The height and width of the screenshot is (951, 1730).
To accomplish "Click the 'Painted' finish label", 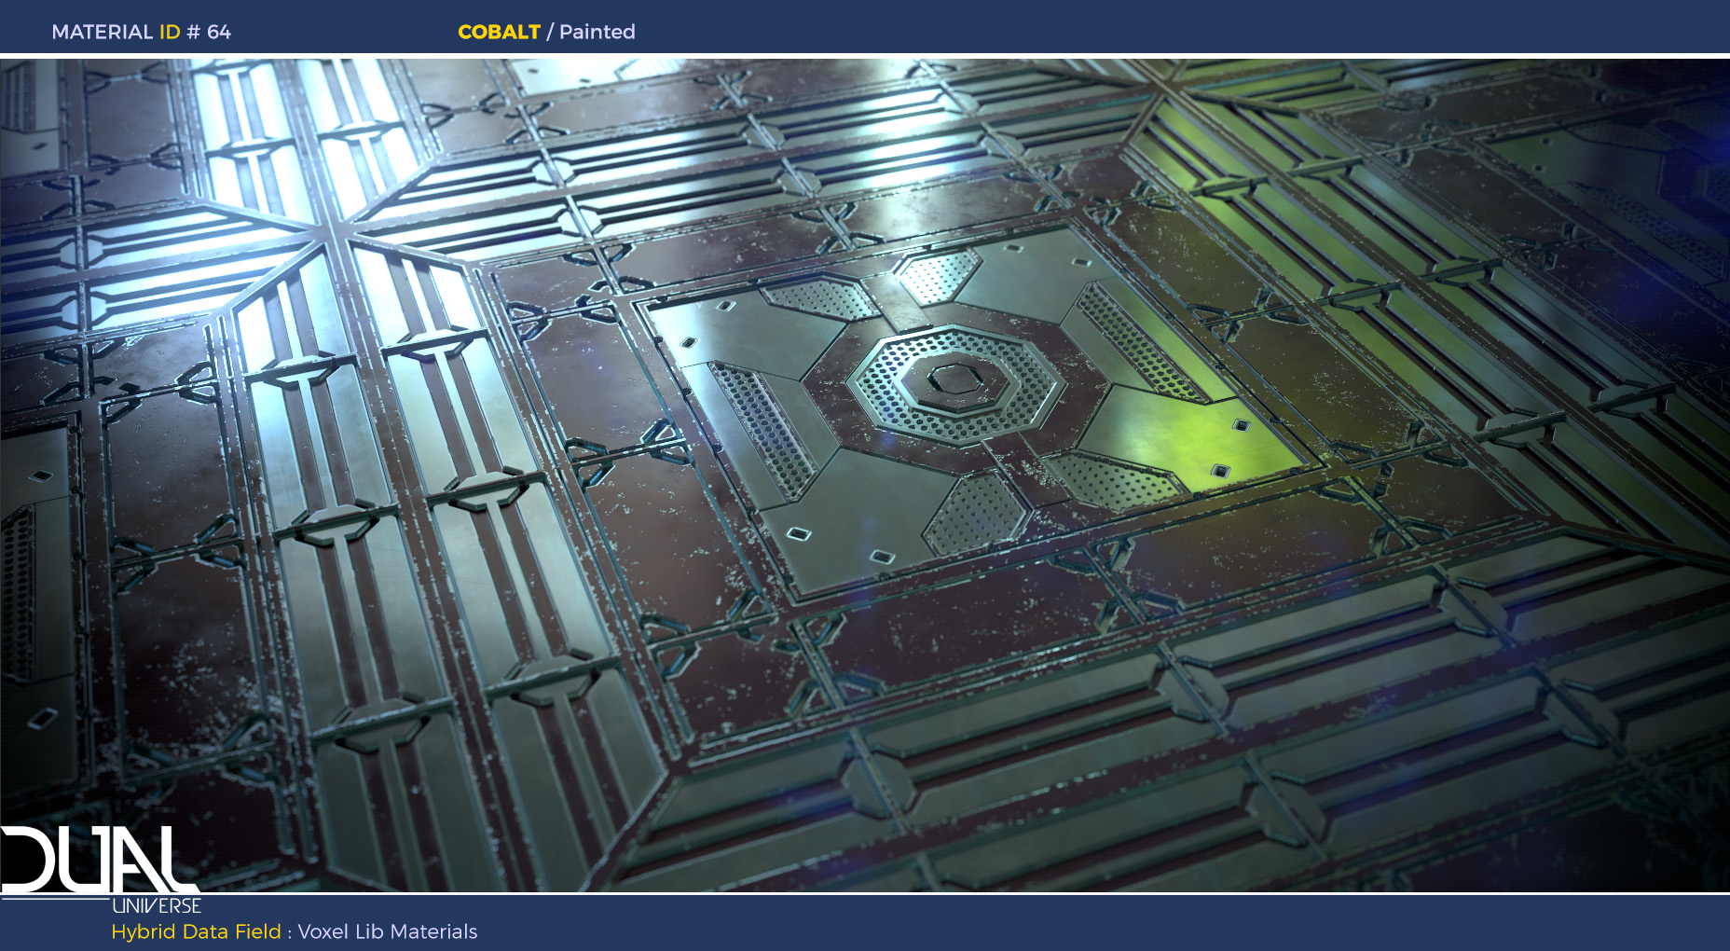I will click(597, 32).
